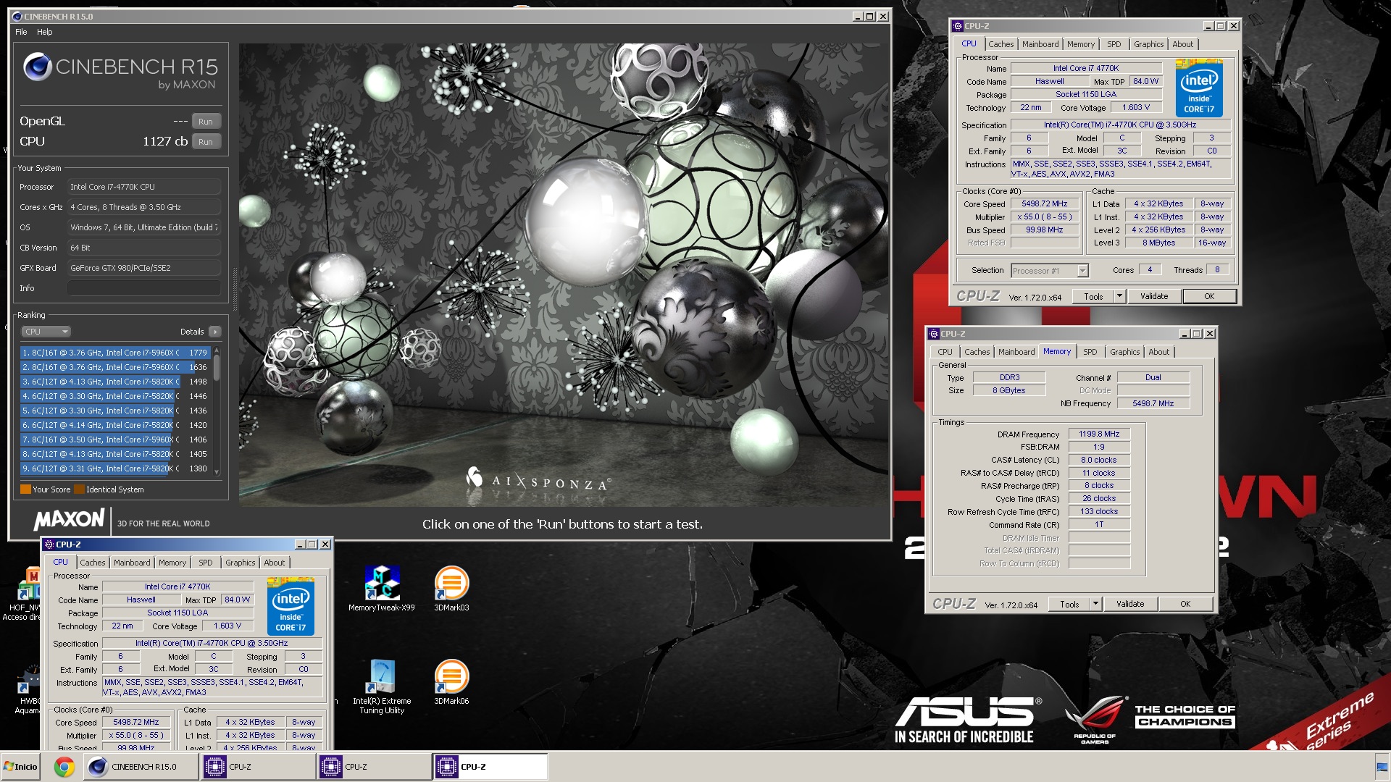The image size is (1391, 782).
Task: Open About tab in top CPU-Z window
Action: 1182,44
